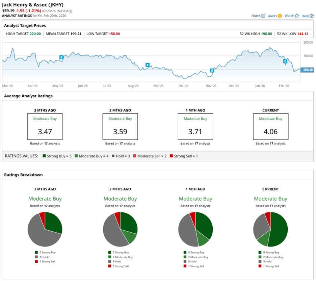Click the Hold = 3 legend swatch

[x=113, y=156]
